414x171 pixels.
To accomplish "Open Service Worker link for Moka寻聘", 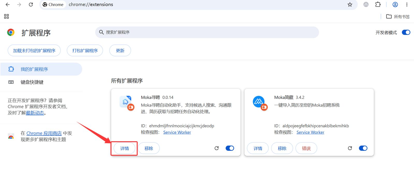I will click(x=177, y=132).
